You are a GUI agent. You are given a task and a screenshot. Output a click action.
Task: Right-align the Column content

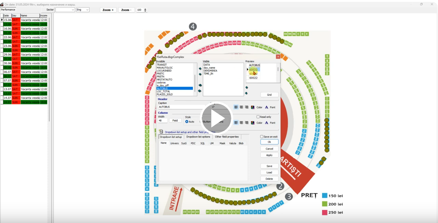247,123
